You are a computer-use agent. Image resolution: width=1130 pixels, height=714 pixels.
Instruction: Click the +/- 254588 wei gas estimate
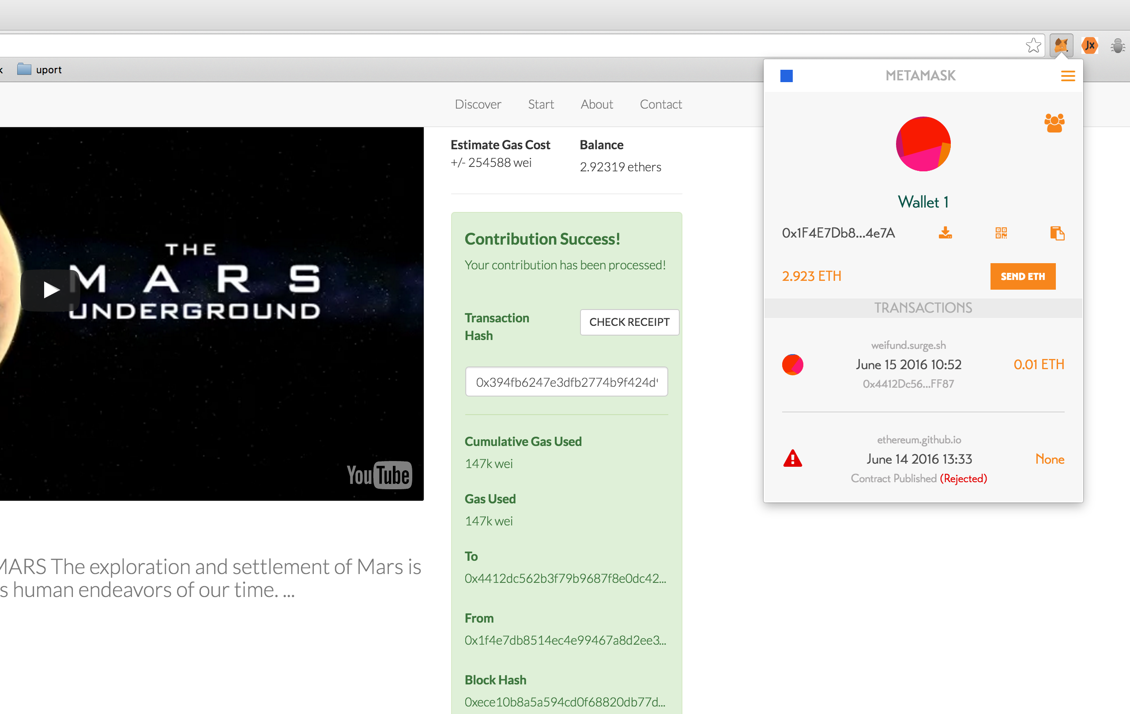(491, 163)
